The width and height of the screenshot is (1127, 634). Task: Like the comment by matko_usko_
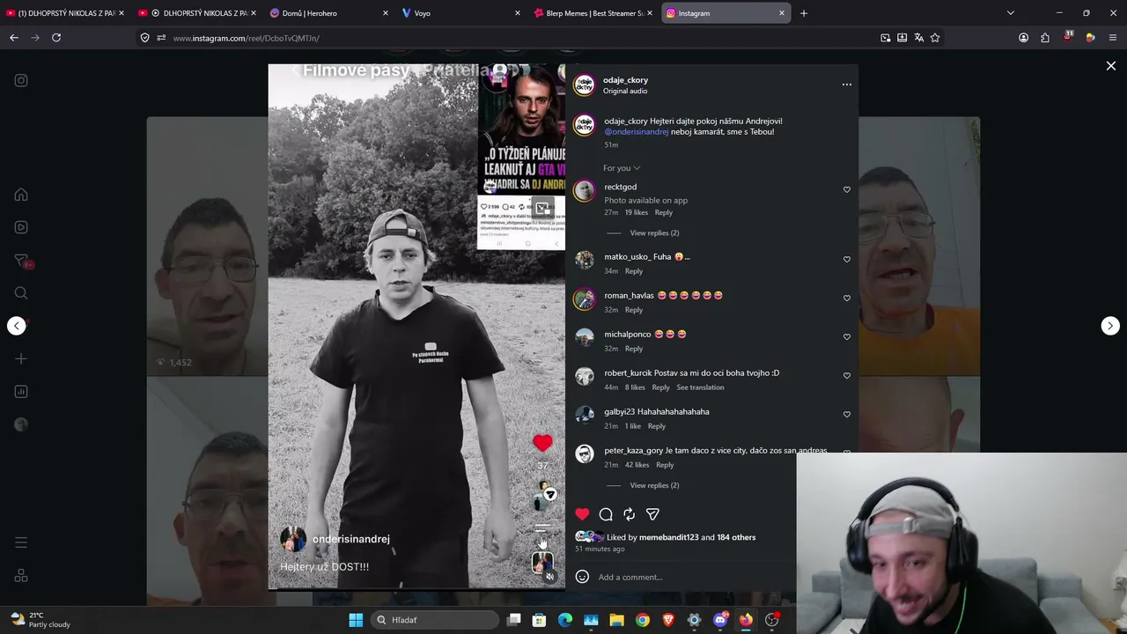click(x=847, y=259)
